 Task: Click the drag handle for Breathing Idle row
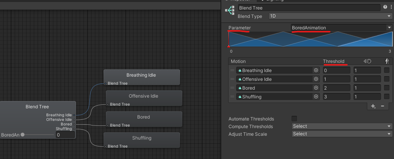[x=232, y=71]
